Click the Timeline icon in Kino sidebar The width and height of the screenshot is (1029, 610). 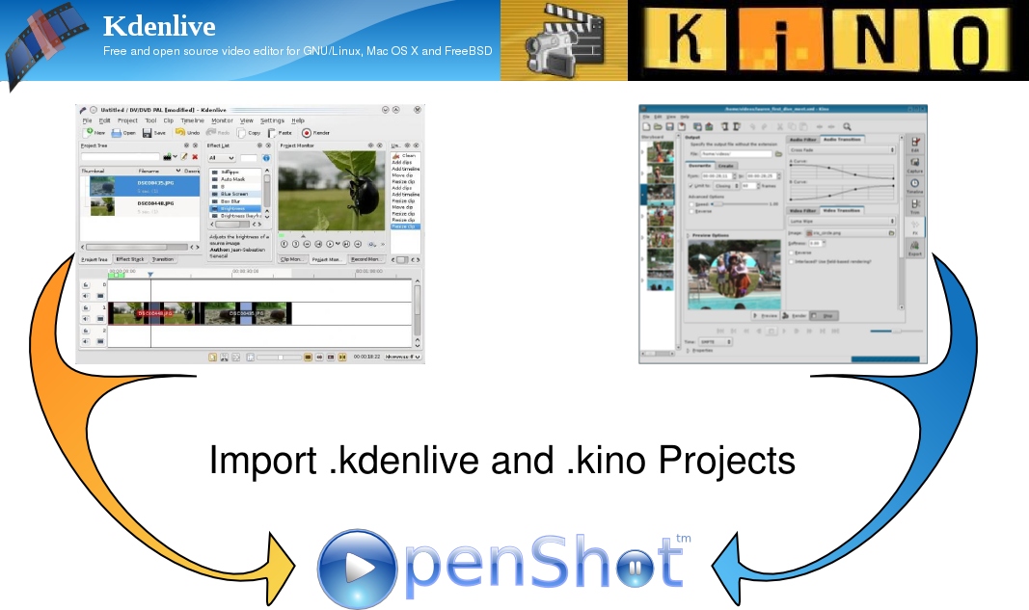click(x=914, y=185)
